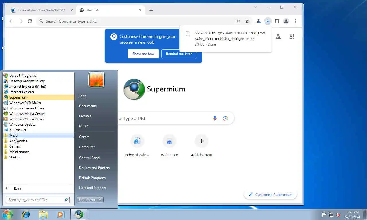Close the Index of /windows tab
The width and height of the screenshot is (367, 220).
coord(71,10)
